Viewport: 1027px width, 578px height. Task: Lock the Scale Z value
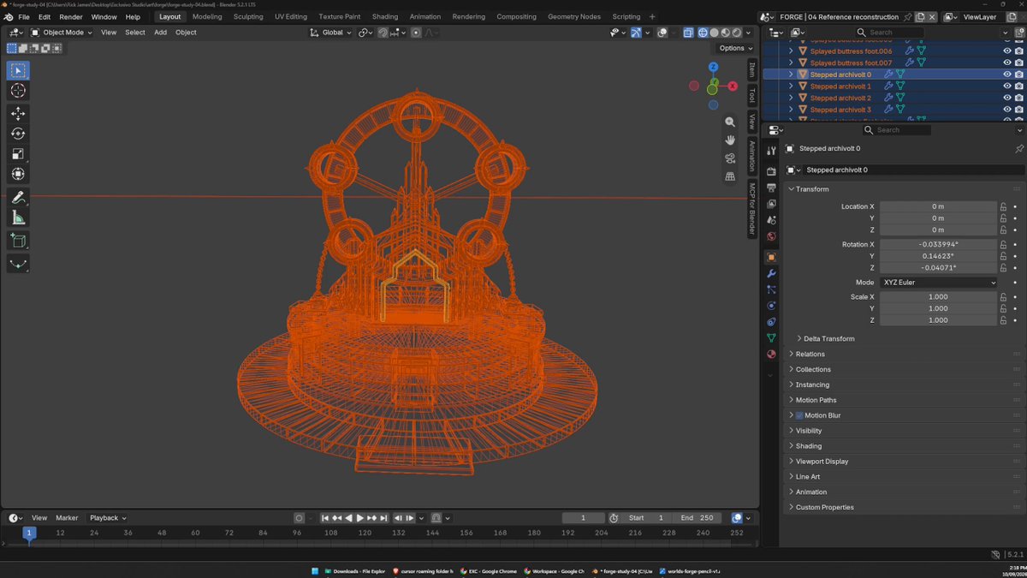[1004, 320]
